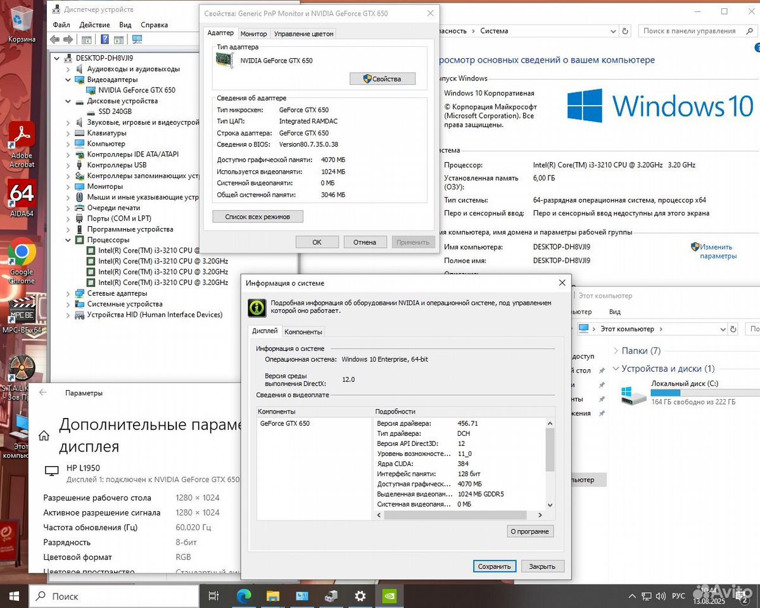Viewport: 760px width, 608px height.
Task: Collapse the Видеоадаптеры node
Action: click(68, 80)
